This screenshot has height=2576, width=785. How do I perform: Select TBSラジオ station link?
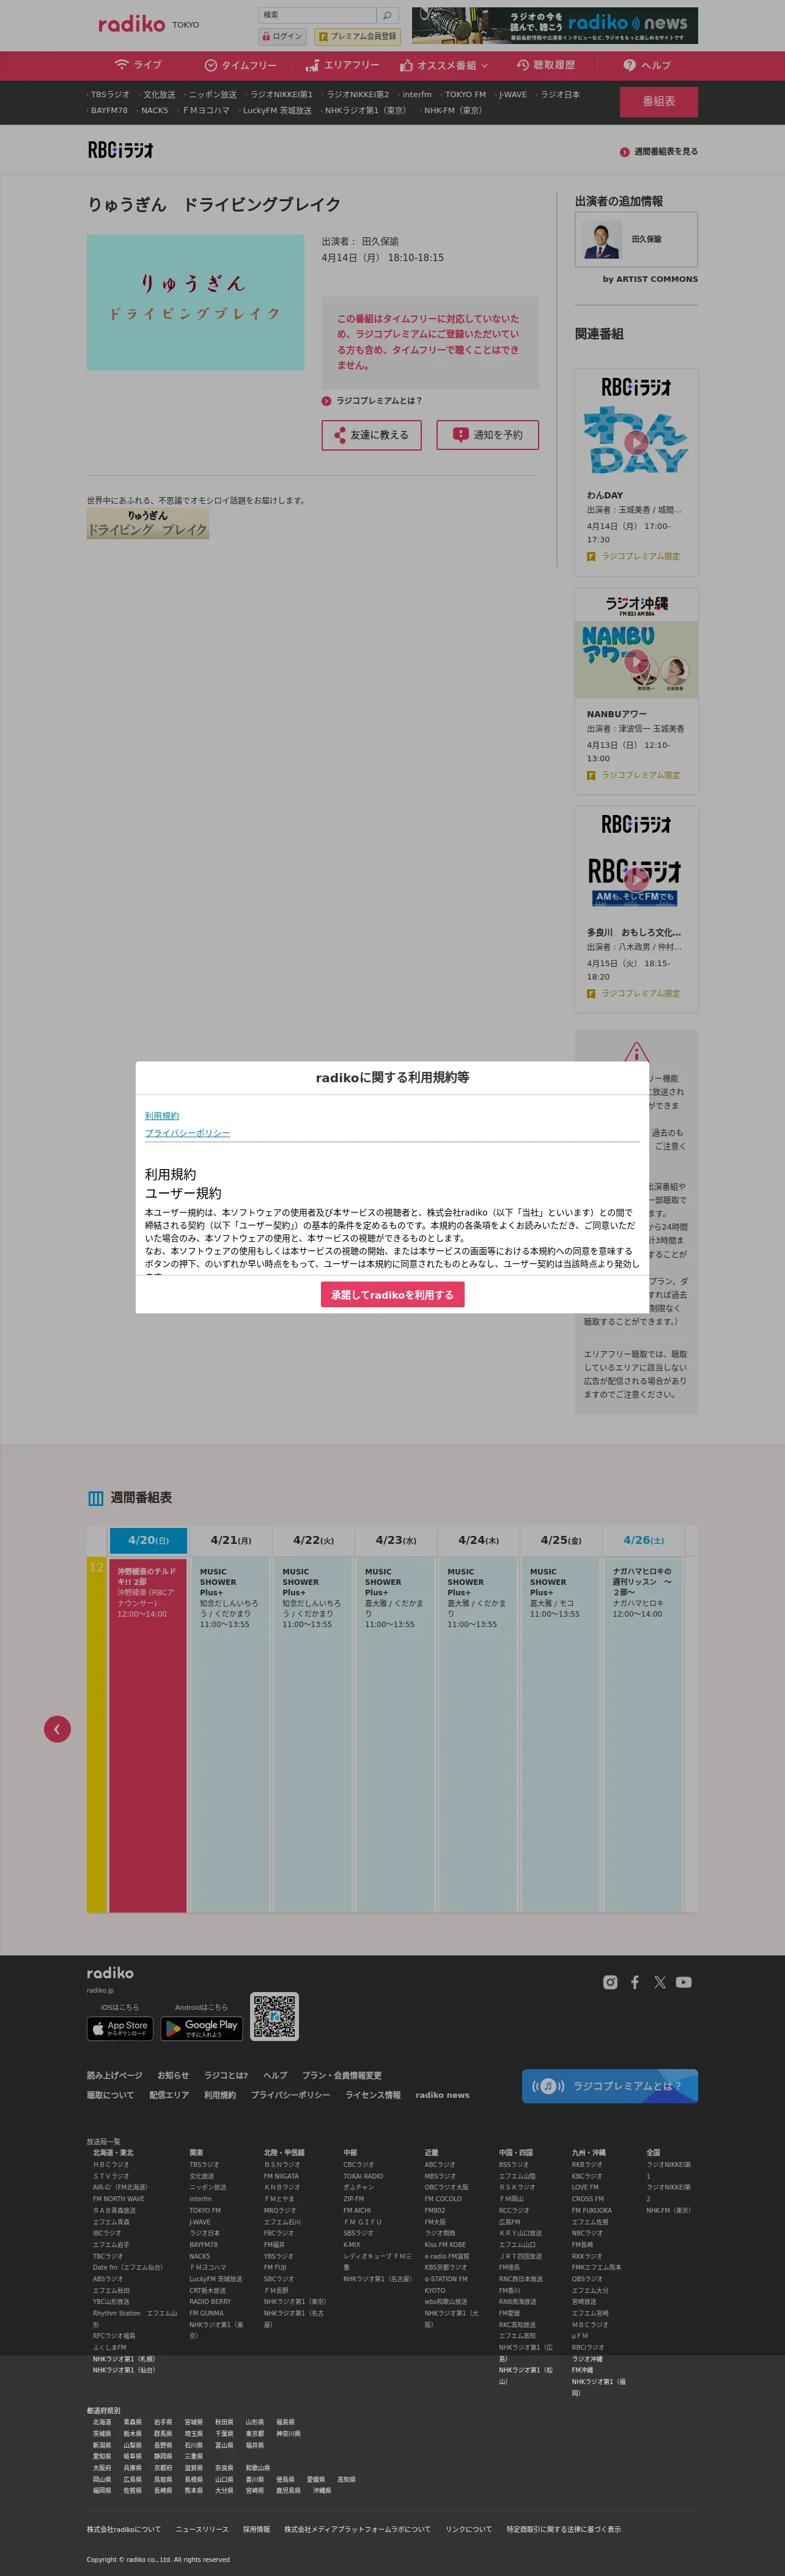coord(109,95)
